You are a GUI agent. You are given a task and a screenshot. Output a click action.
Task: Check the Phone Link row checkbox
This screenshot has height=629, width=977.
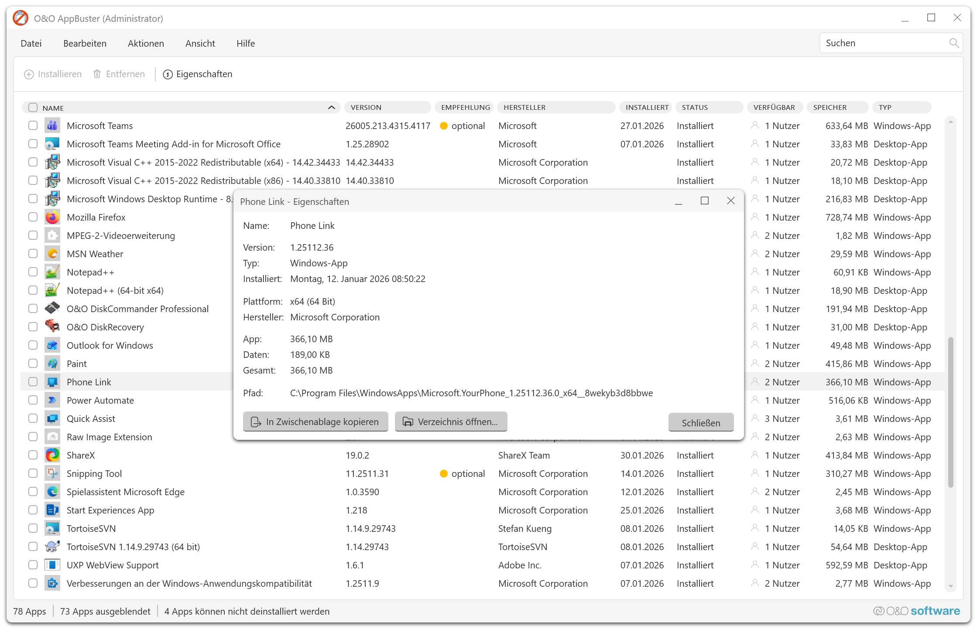pyautogui.click(x=33, y=382)
